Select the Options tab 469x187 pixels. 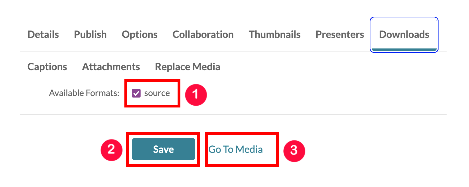(x=139, y=34)
